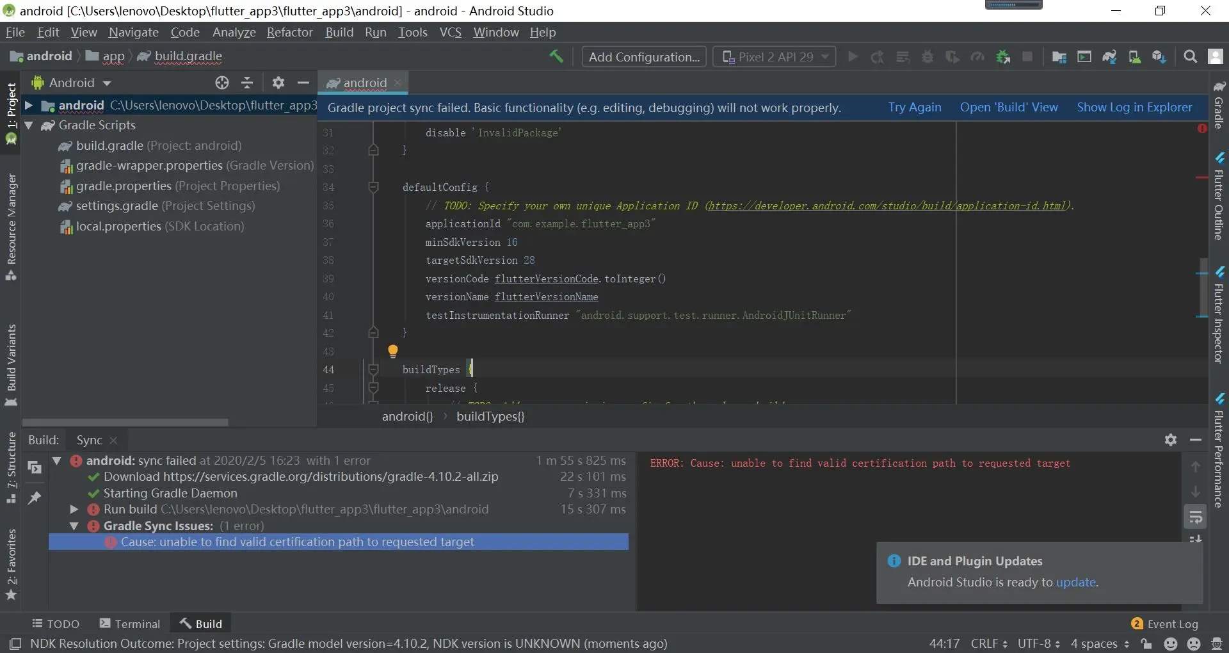Toggle the pin tab icon in Build panel

(35, 498)
